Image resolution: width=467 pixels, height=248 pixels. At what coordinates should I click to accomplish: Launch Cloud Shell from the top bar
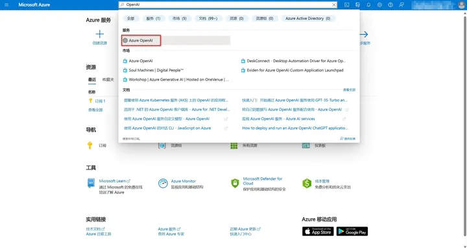(346, 5)
